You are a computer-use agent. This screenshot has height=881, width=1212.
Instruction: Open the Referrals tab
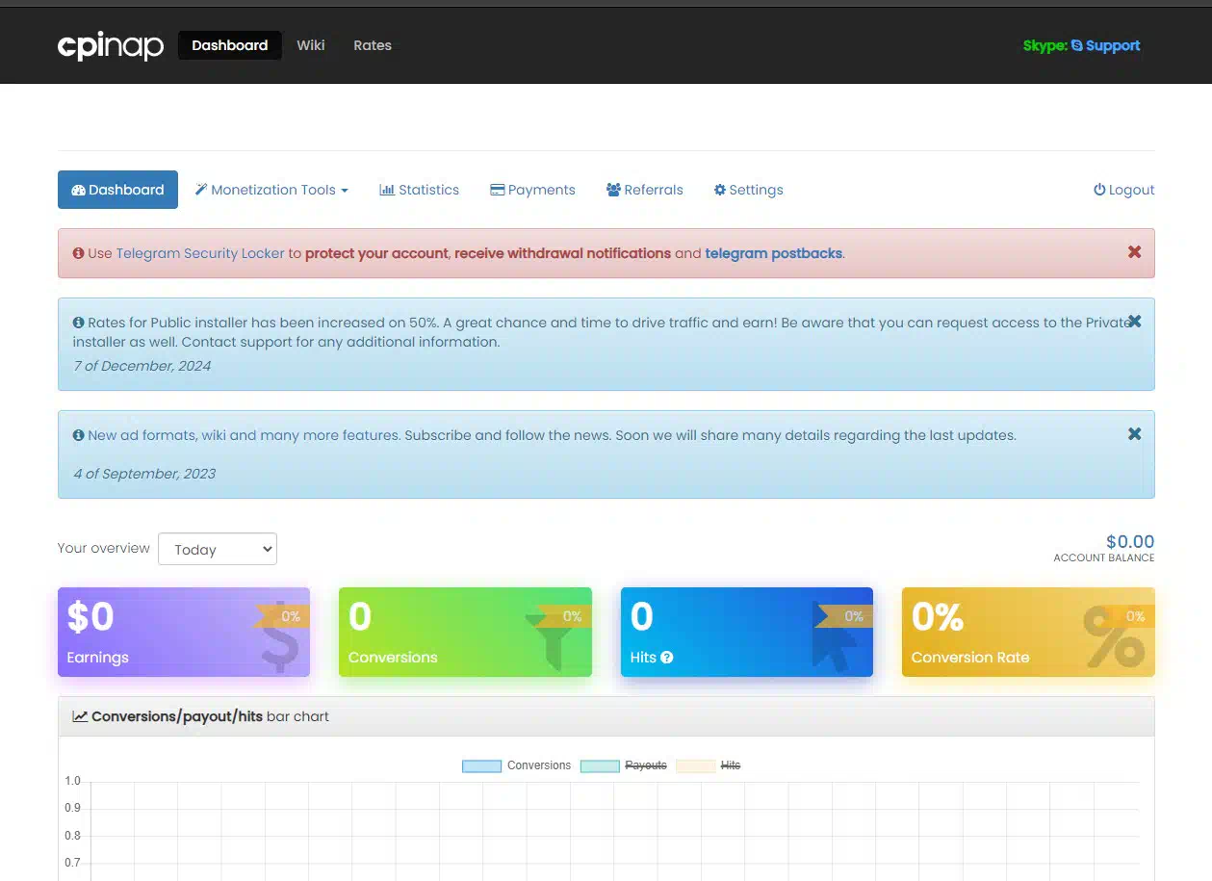coord(645,190)
